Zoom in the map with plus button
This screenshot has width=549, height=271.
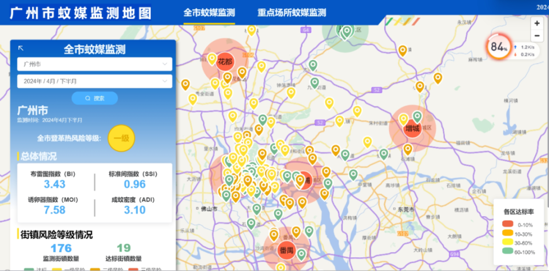537,23
